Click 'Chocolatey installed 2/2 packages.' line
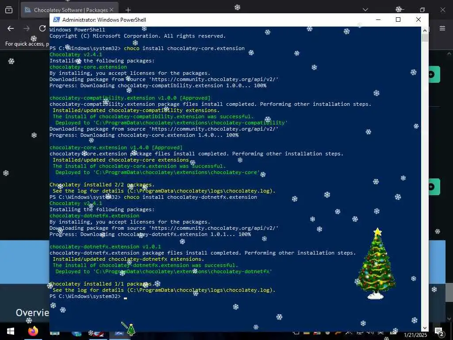This screenshot has width=453, height=340. click(x=102, y=185)
